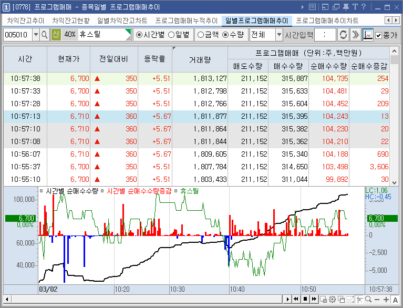
Task: Open the 프로그램매매추이차트 tab
Action: pos(327,20)
